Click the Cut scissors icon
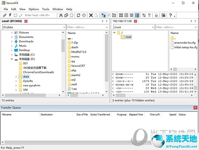Screen dimensions: 199x150 (61, 15)
